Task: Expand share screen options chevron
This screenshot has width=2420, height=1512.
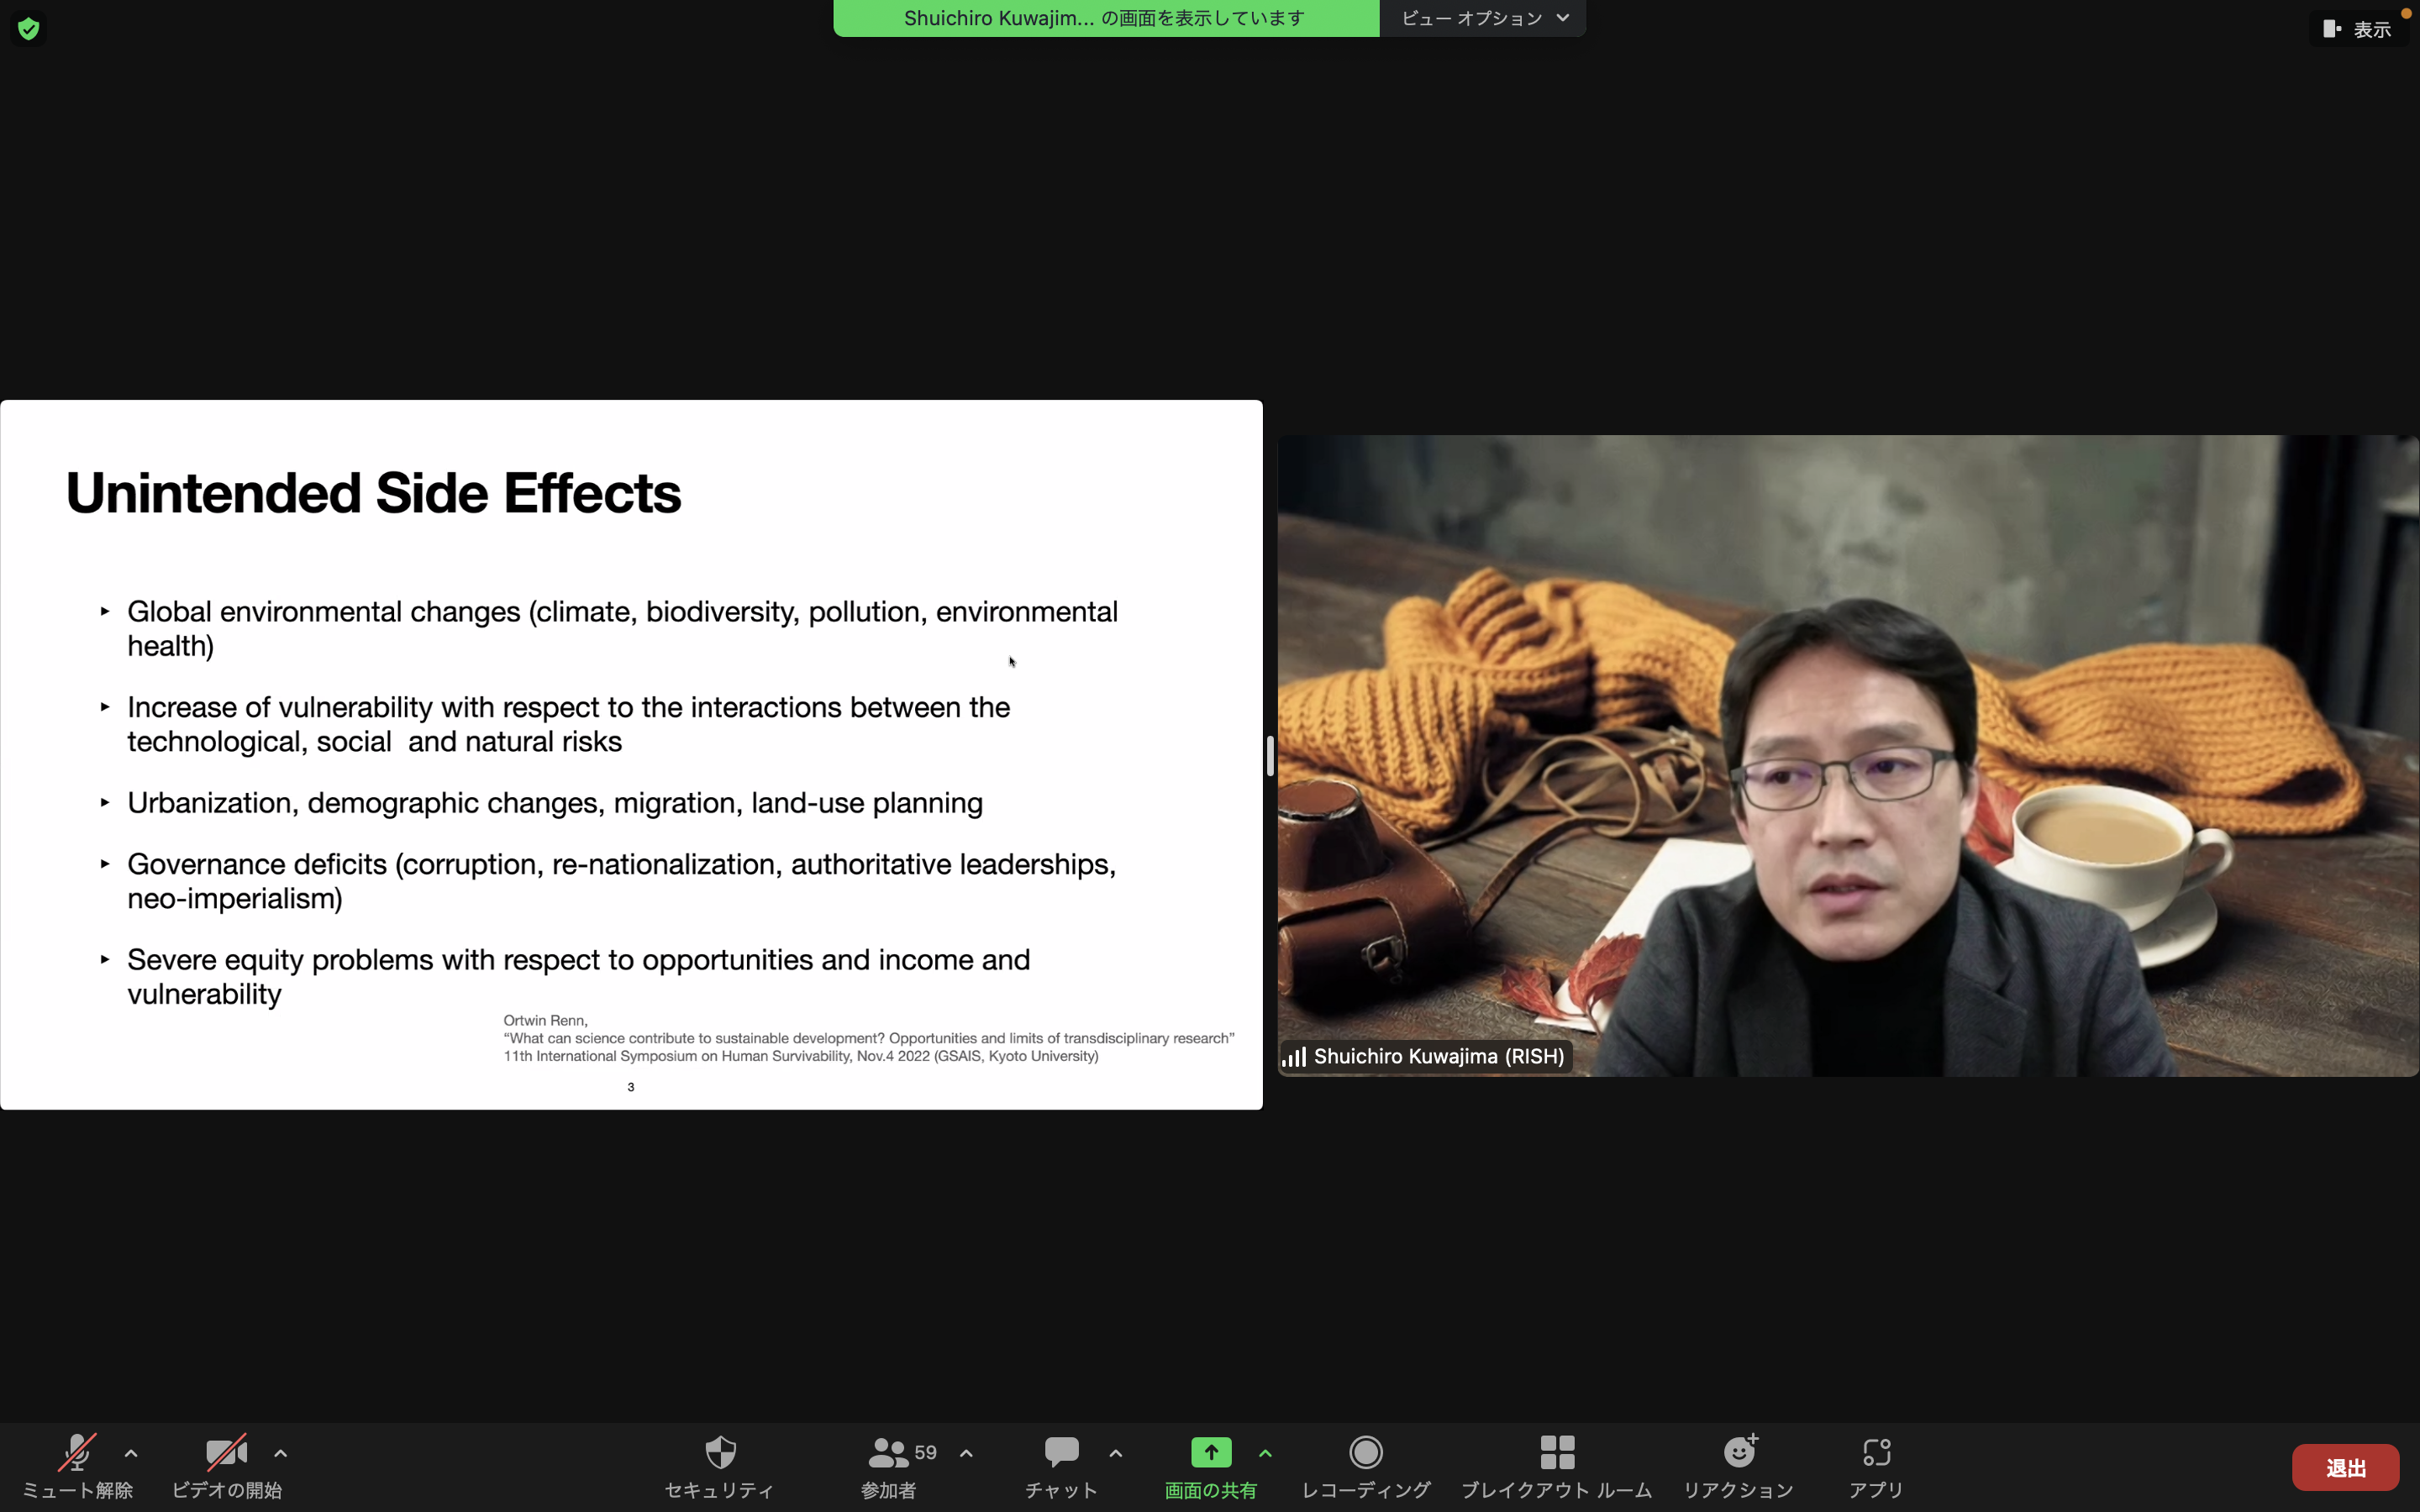Action: tap(1265, 1453)
